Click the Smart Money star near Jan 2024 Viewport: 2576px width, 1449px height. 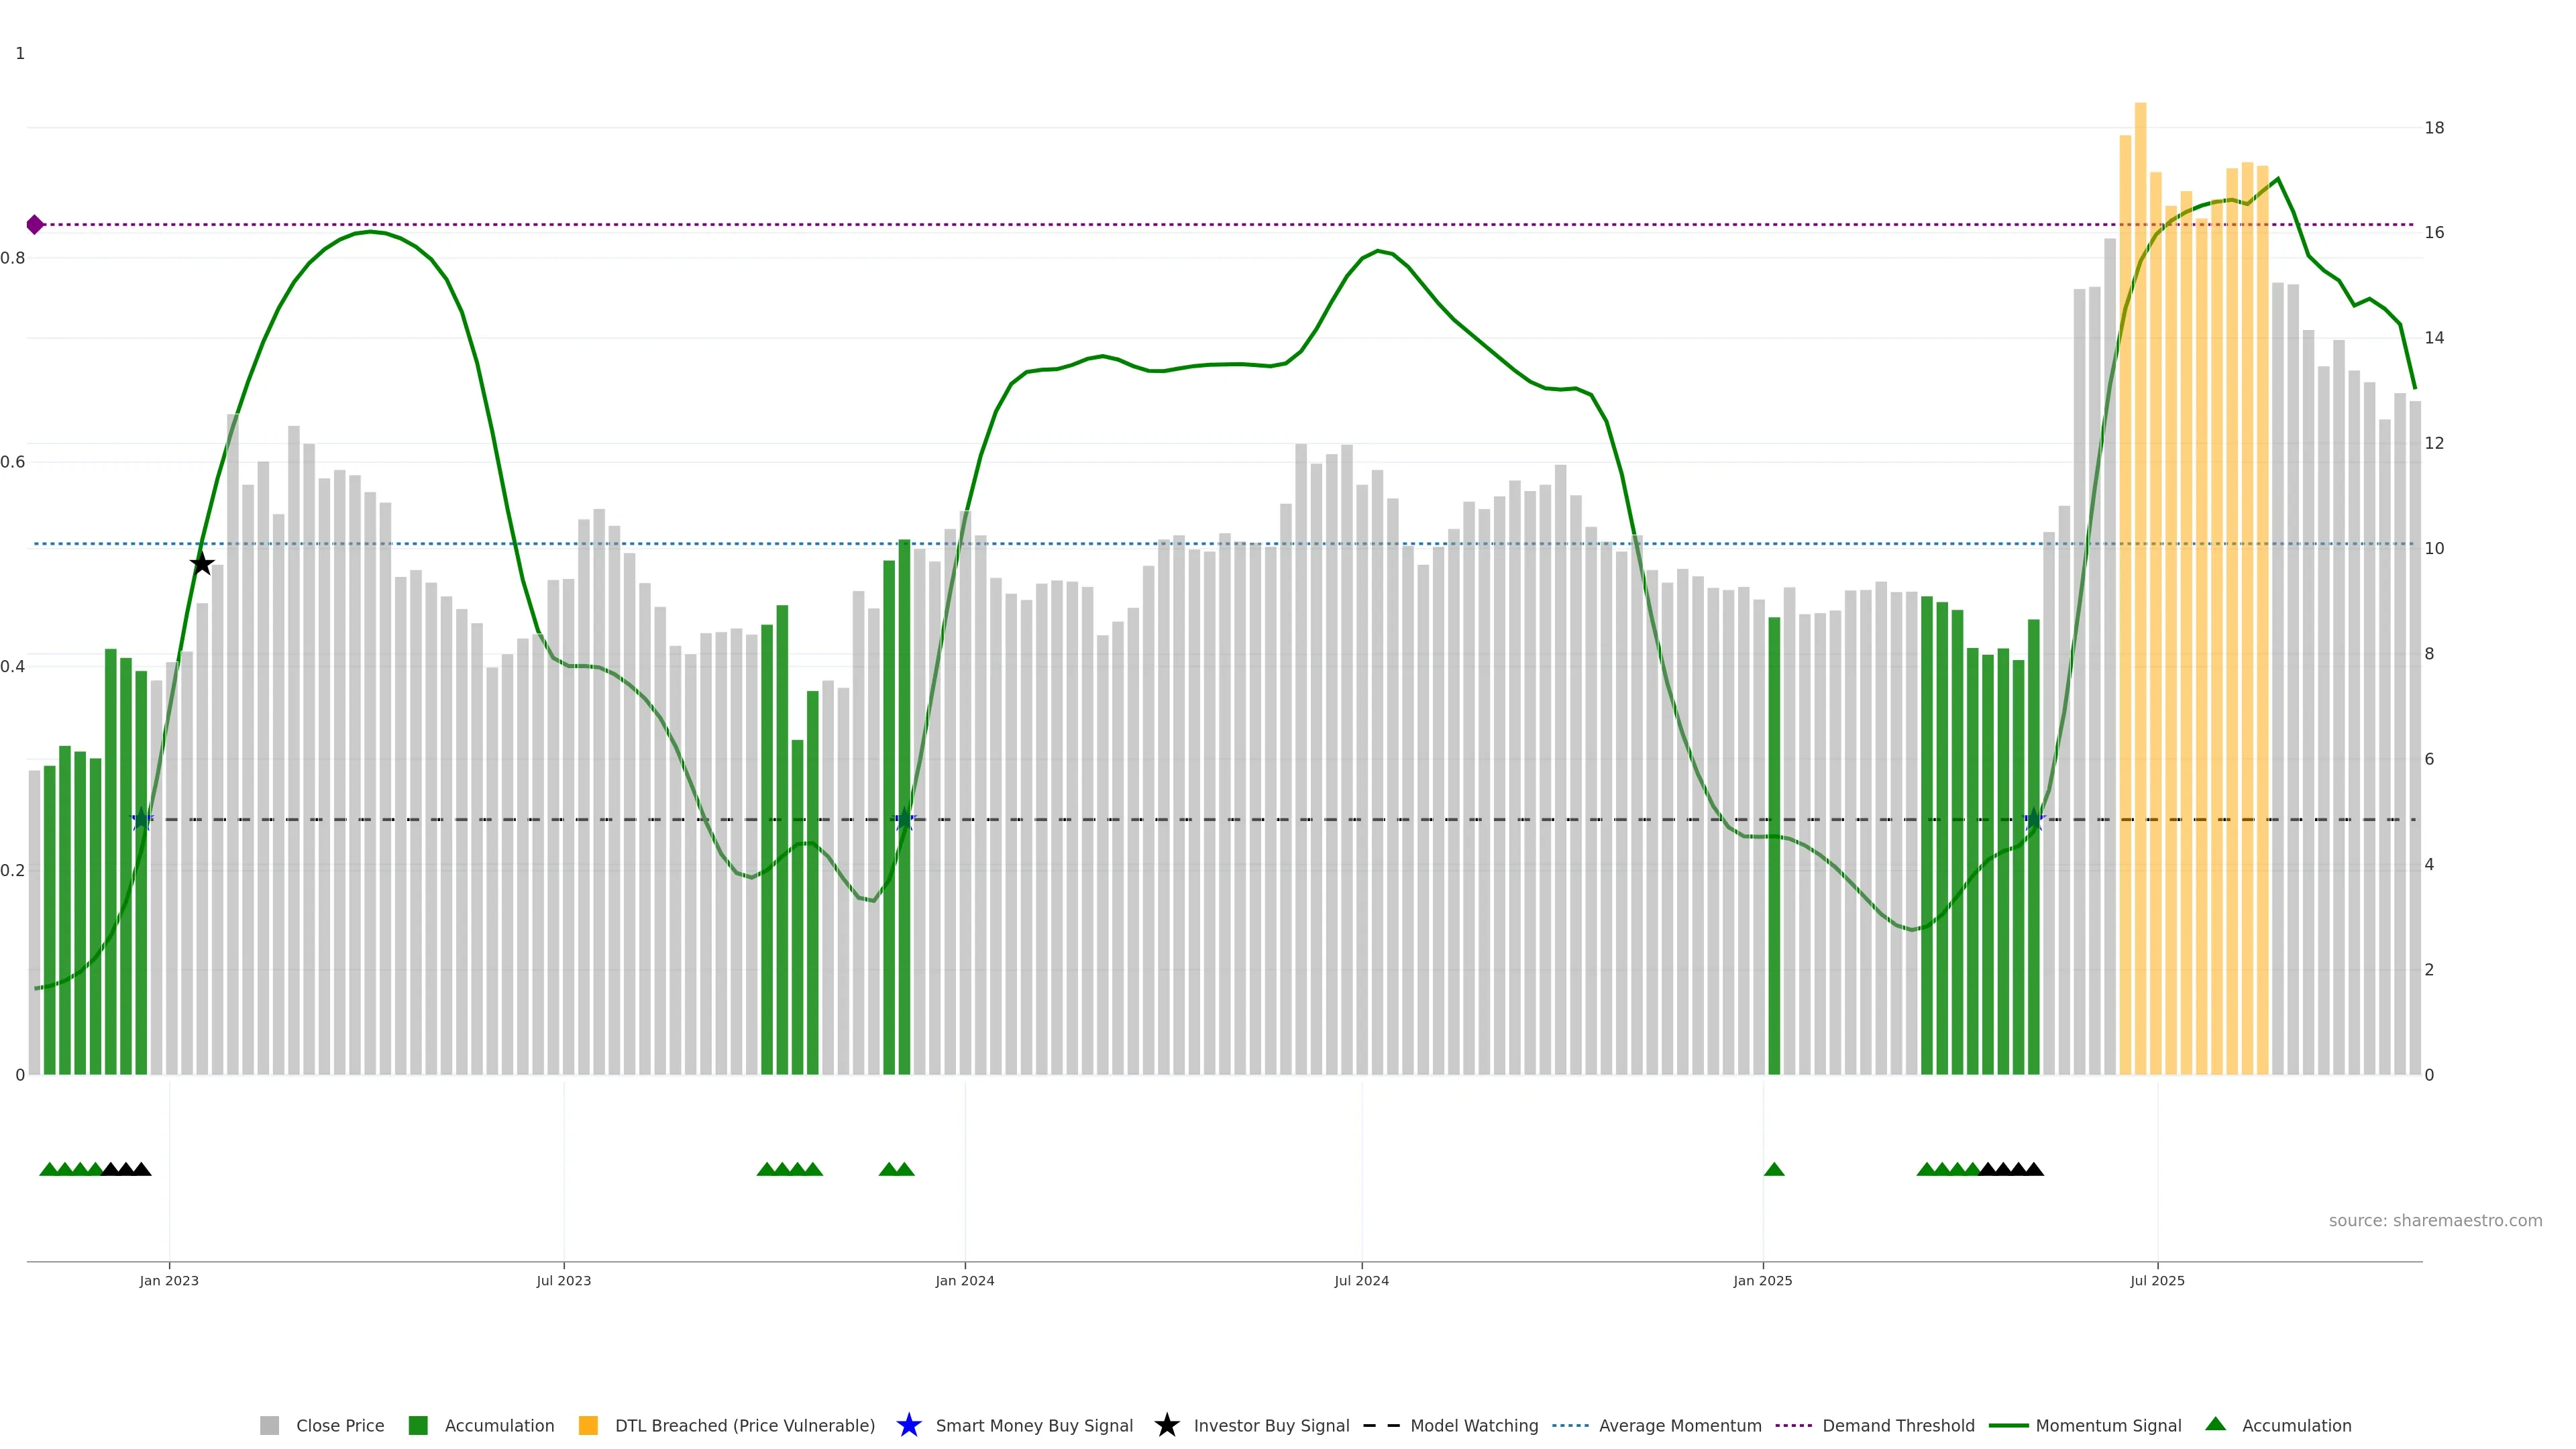click(x=904, y=820)
